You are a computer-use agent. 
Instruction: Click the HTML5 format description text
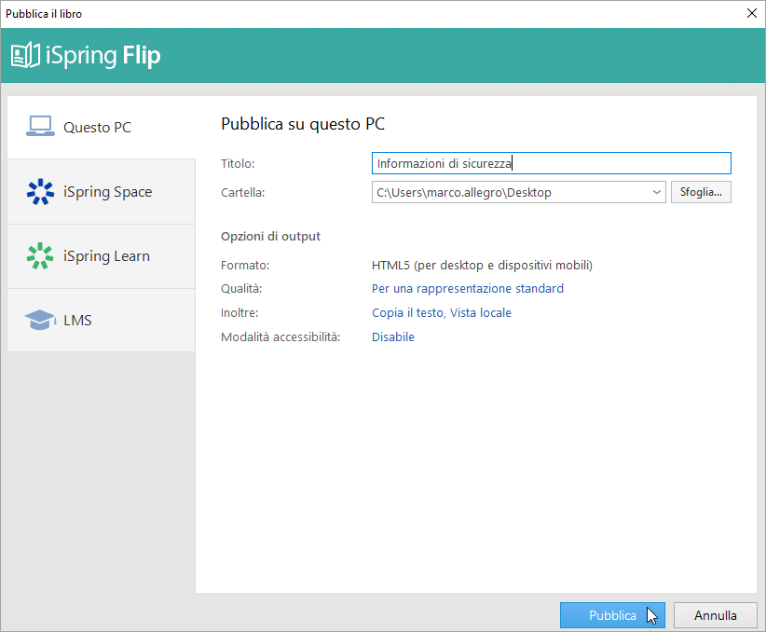tap(482, 265)
